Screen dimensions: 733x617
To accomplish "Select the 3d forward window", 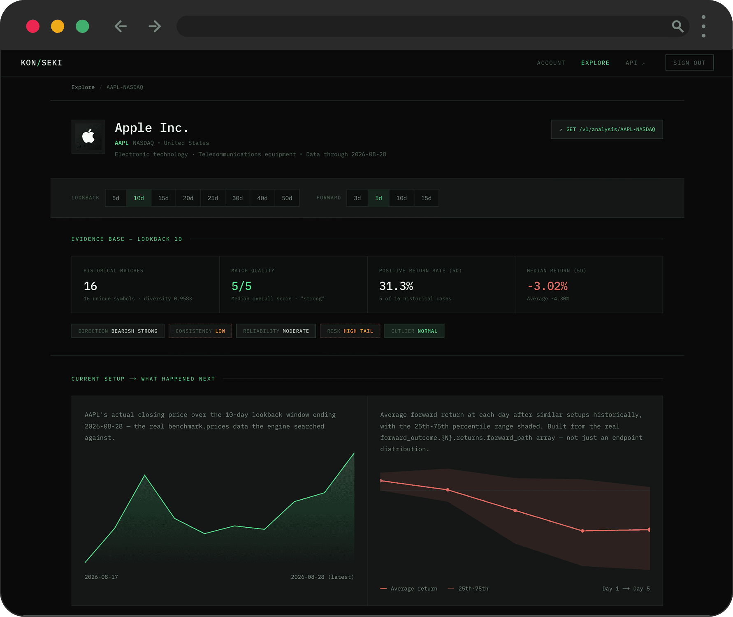I will tap(357, 198).
